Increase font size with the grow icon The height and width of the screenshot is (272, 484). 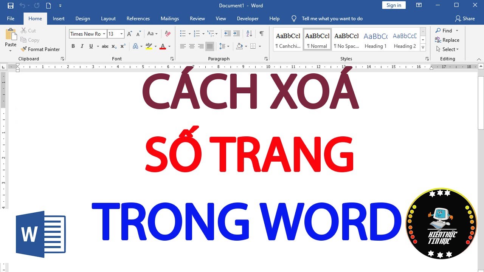[x=130, y=34]
